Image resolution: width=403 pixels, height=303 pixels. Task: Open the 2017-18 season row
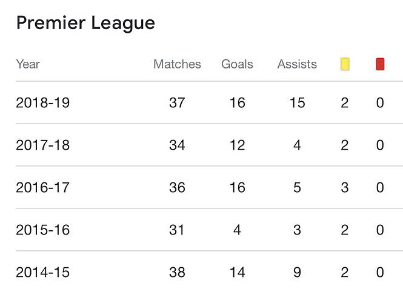tap(42, 145)
